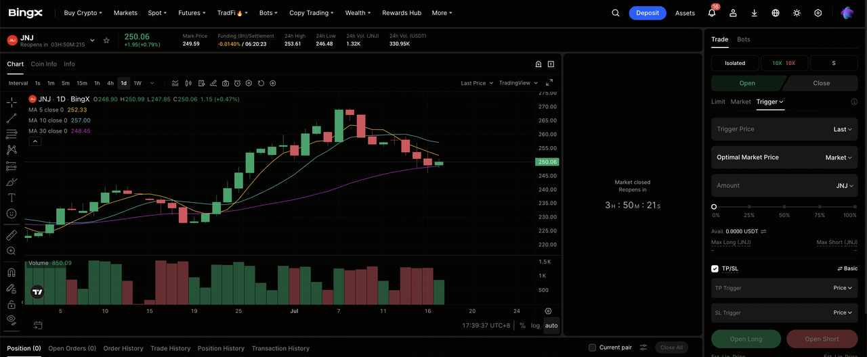
Task: Open the notifications bell
Action: click(x=712, y=13)
